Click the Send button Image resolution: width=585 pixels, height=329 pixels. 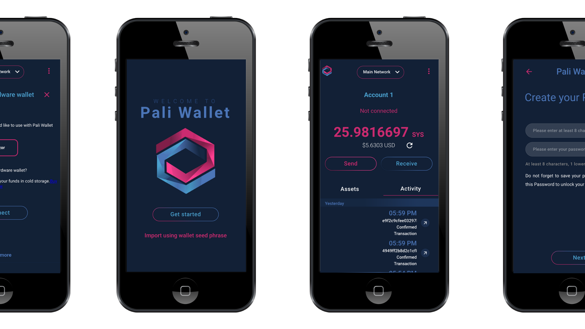tap(350, 163)
